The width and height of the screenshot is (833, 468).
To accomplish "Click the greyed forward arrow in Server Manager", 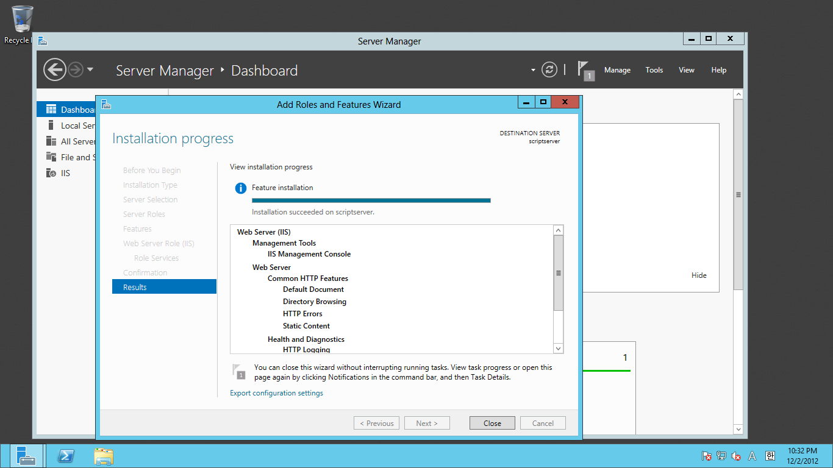I will (x=76, y=69).
